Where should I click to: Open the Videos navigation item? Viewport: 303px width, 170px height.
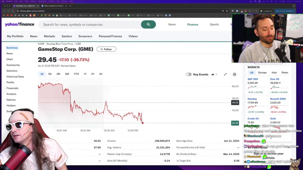[133, 36]
